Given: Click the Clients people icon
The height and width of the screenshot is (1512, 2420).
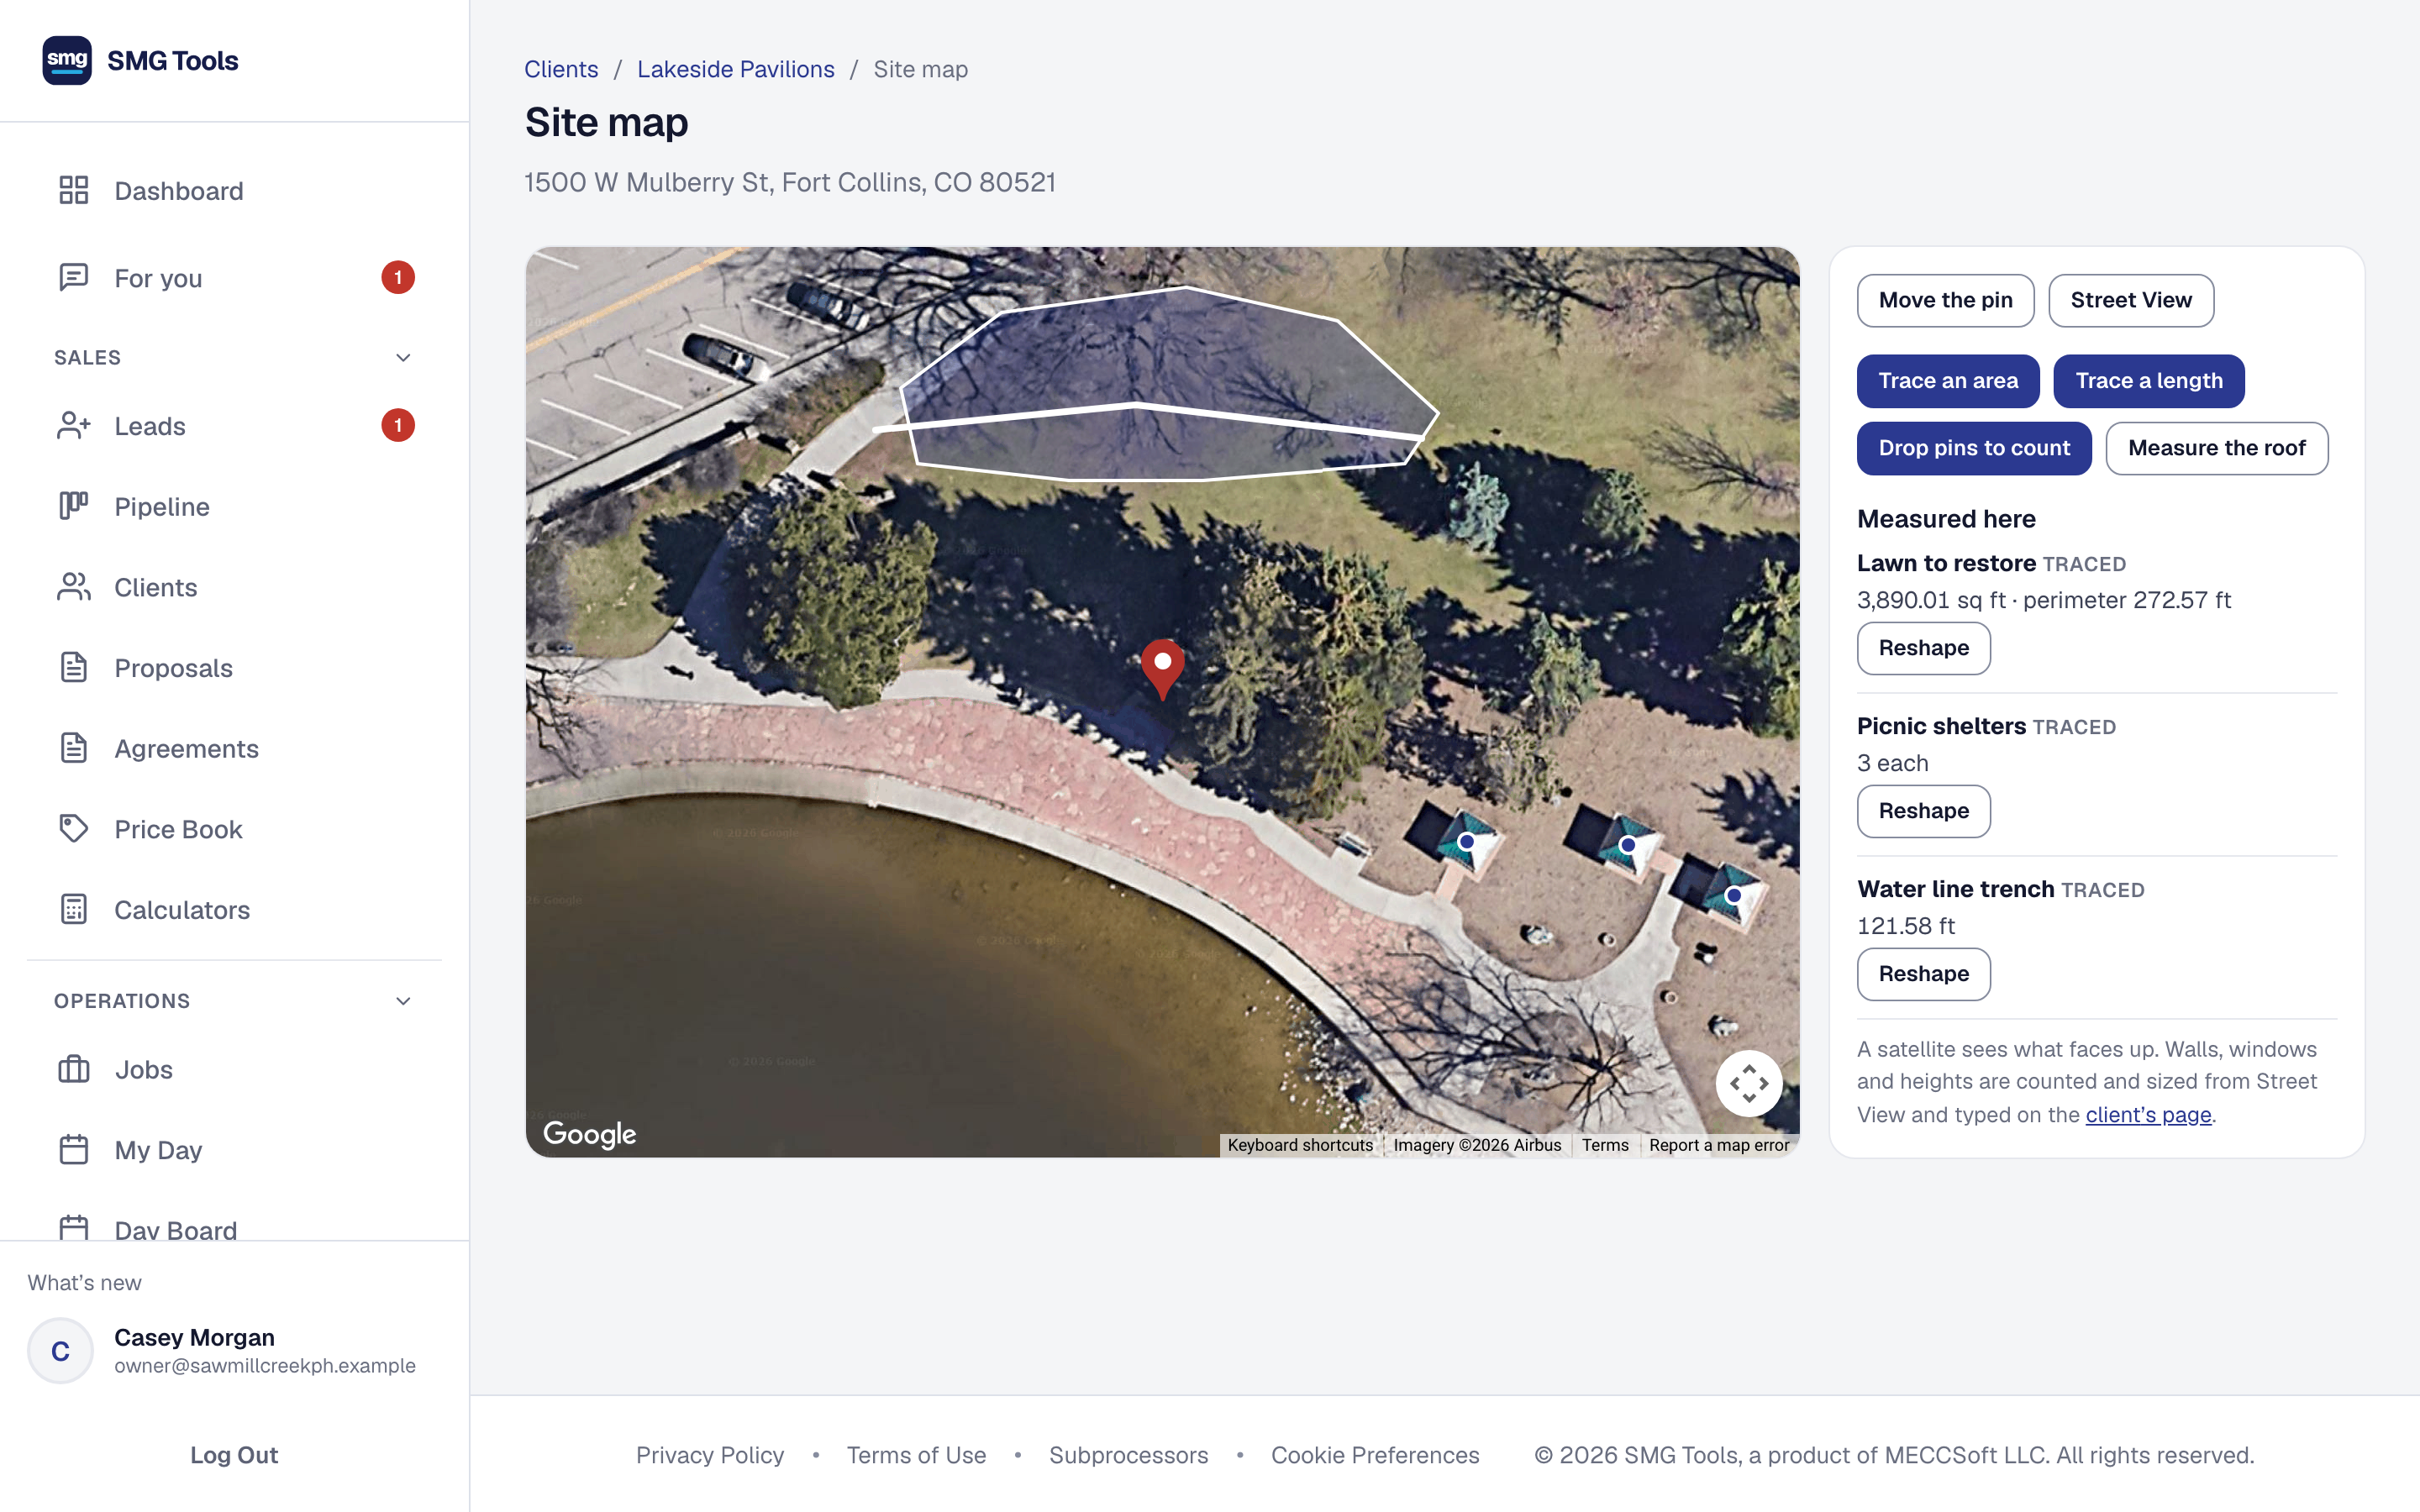Looking at the screenshot, I should point(74,587).
